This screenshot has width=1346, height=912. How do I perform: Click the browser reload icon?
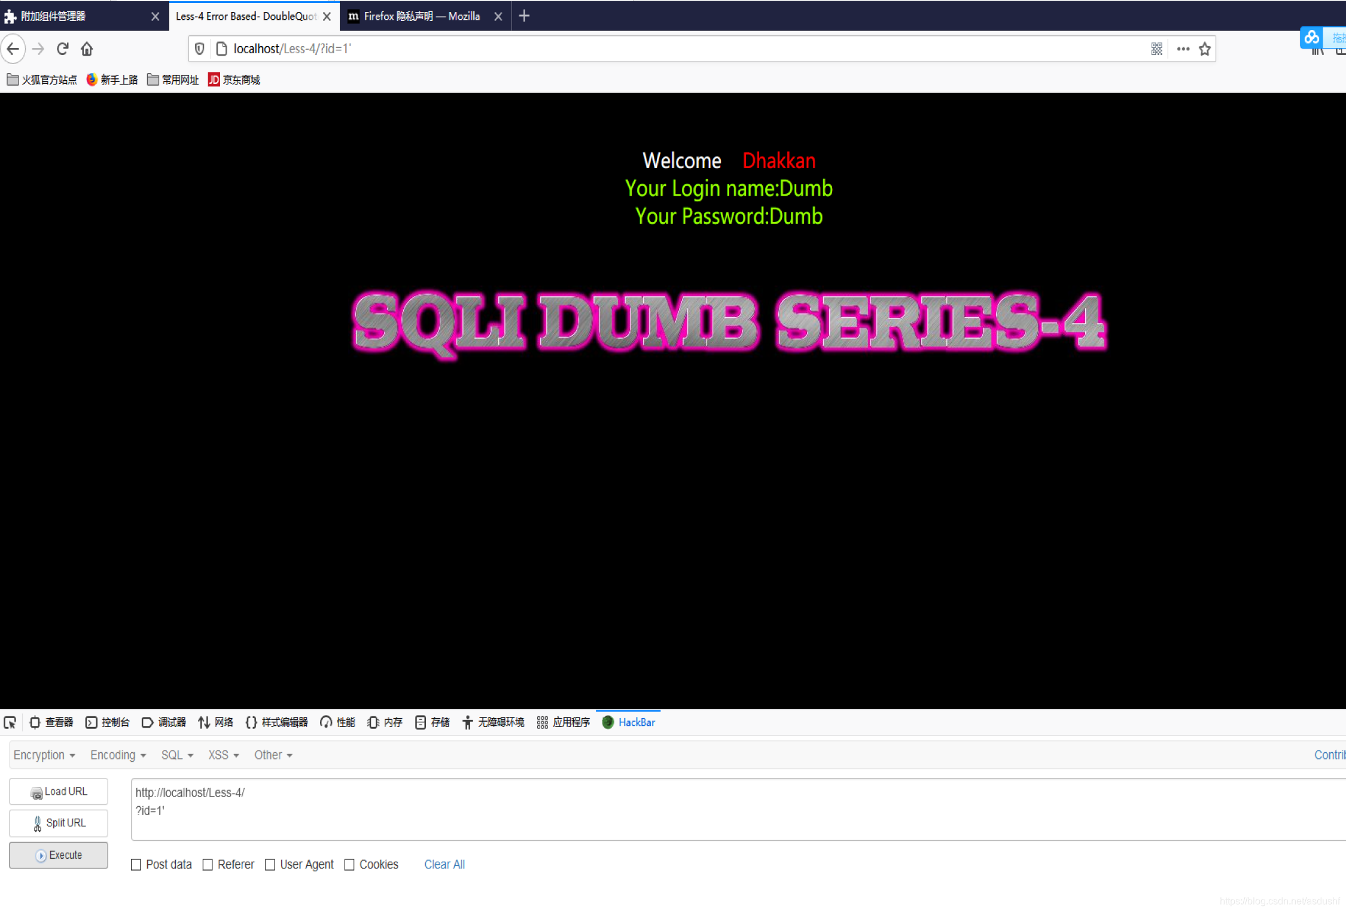(63, 48)
